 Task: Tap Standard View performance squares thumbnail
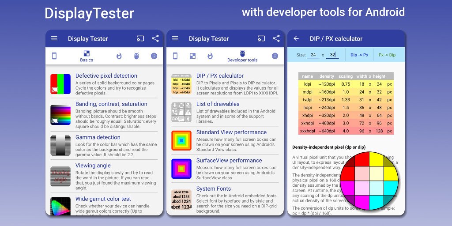(x=181, y=140)
